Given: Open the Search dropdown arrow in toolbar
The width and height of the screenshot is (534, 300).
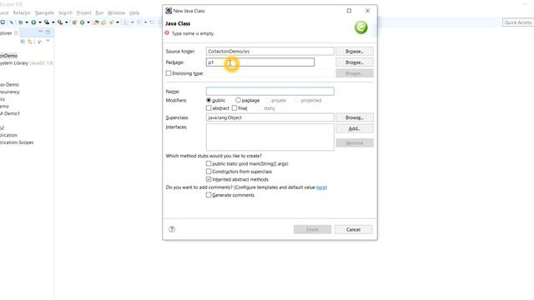Looking at the screenshot, I should click(118, 22).
